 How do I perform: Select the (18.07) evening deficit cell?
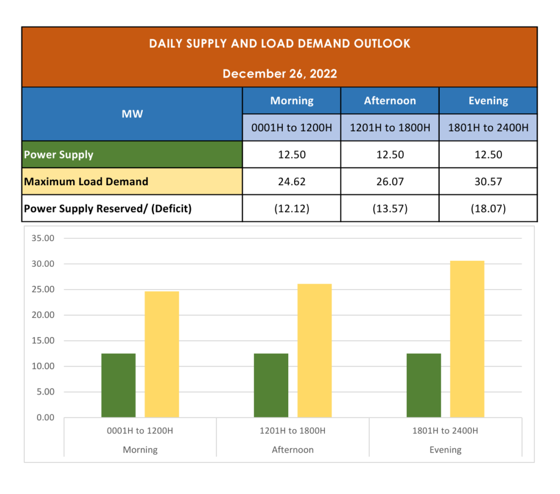click(x=488, y=208)
